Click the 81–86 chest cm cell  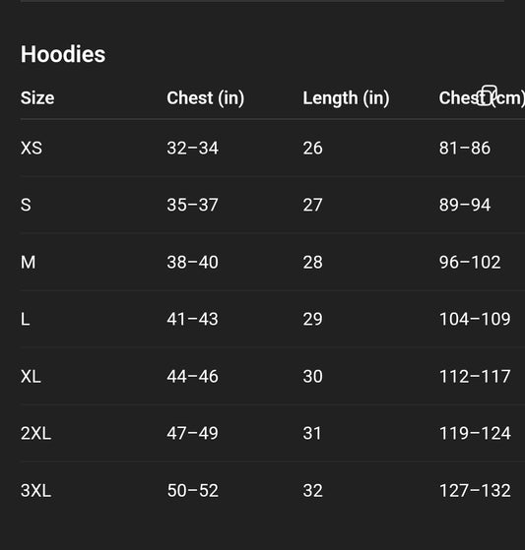point(464,148)
